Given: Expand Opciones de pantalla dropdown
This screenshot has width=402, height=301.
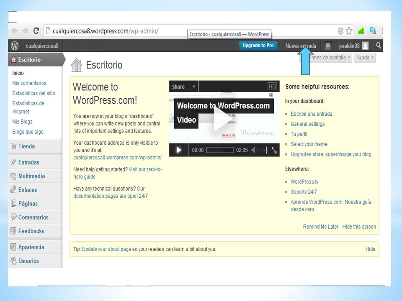Looking at the screenshot, I should click(326, 57).
